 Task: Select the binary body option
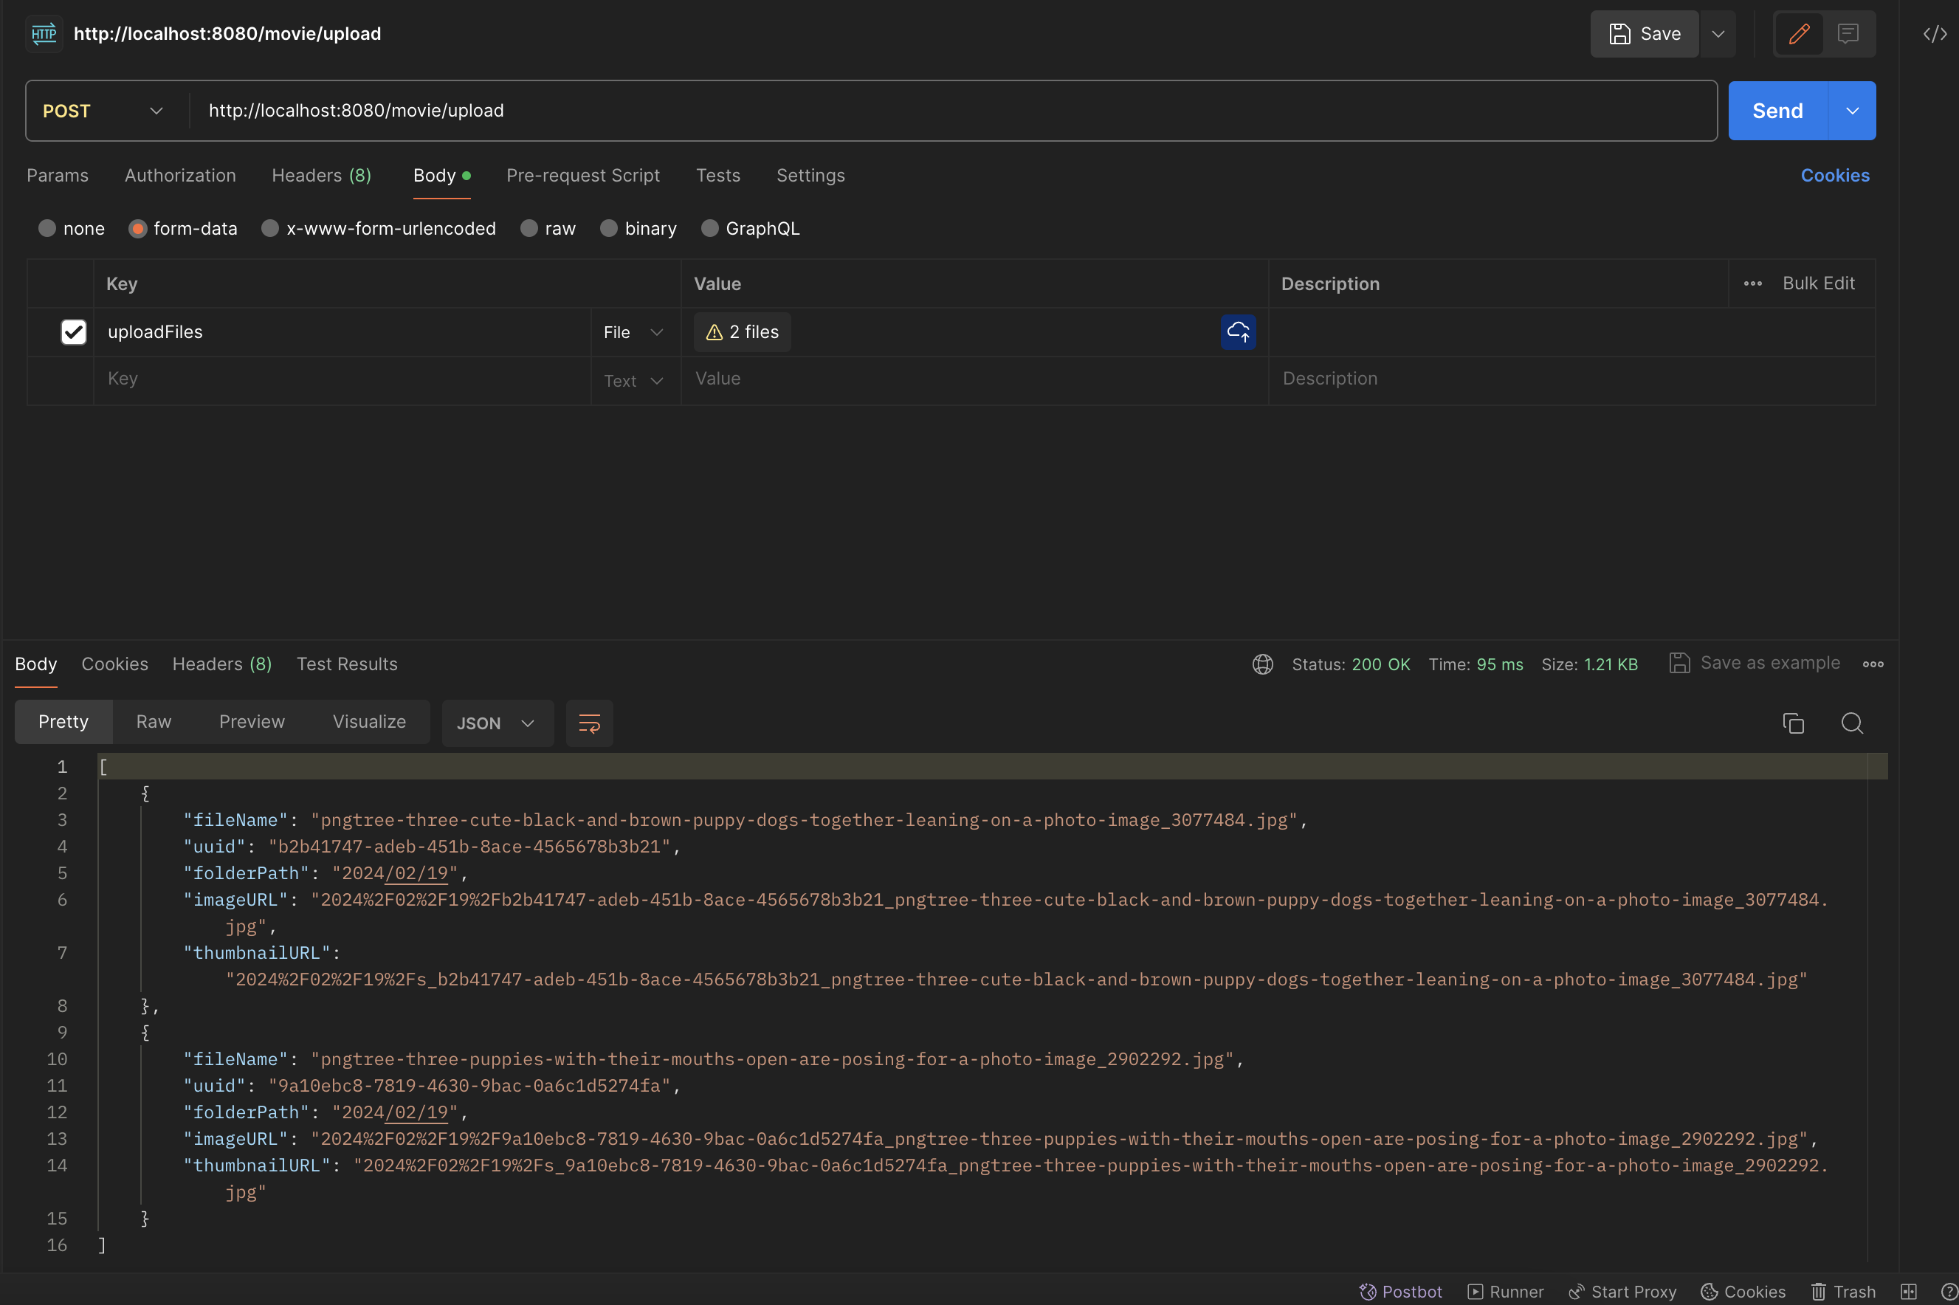638,228
